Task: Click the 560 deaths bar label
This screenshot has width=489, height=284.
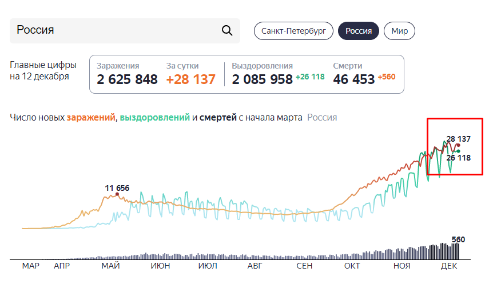Action: click(x=458, y=239)
